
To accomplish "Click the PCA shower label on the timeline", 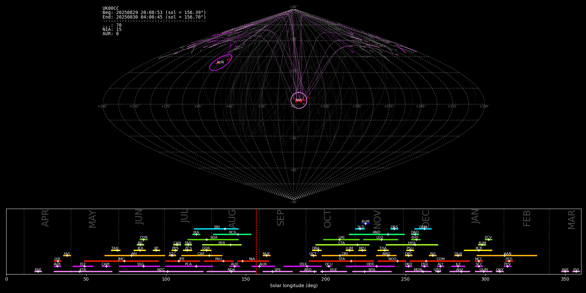I will (x=188, y=264).
